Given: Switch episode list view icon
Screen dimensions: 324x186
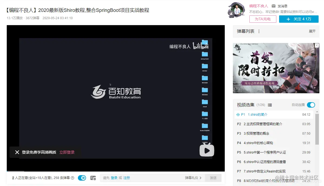Looking at the screenshot, I should pos(270,105).
